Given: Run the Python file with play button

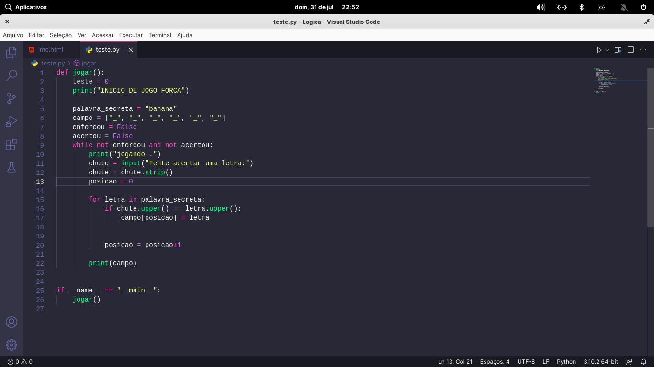Looking at the screenshot, I should point(599,50).
